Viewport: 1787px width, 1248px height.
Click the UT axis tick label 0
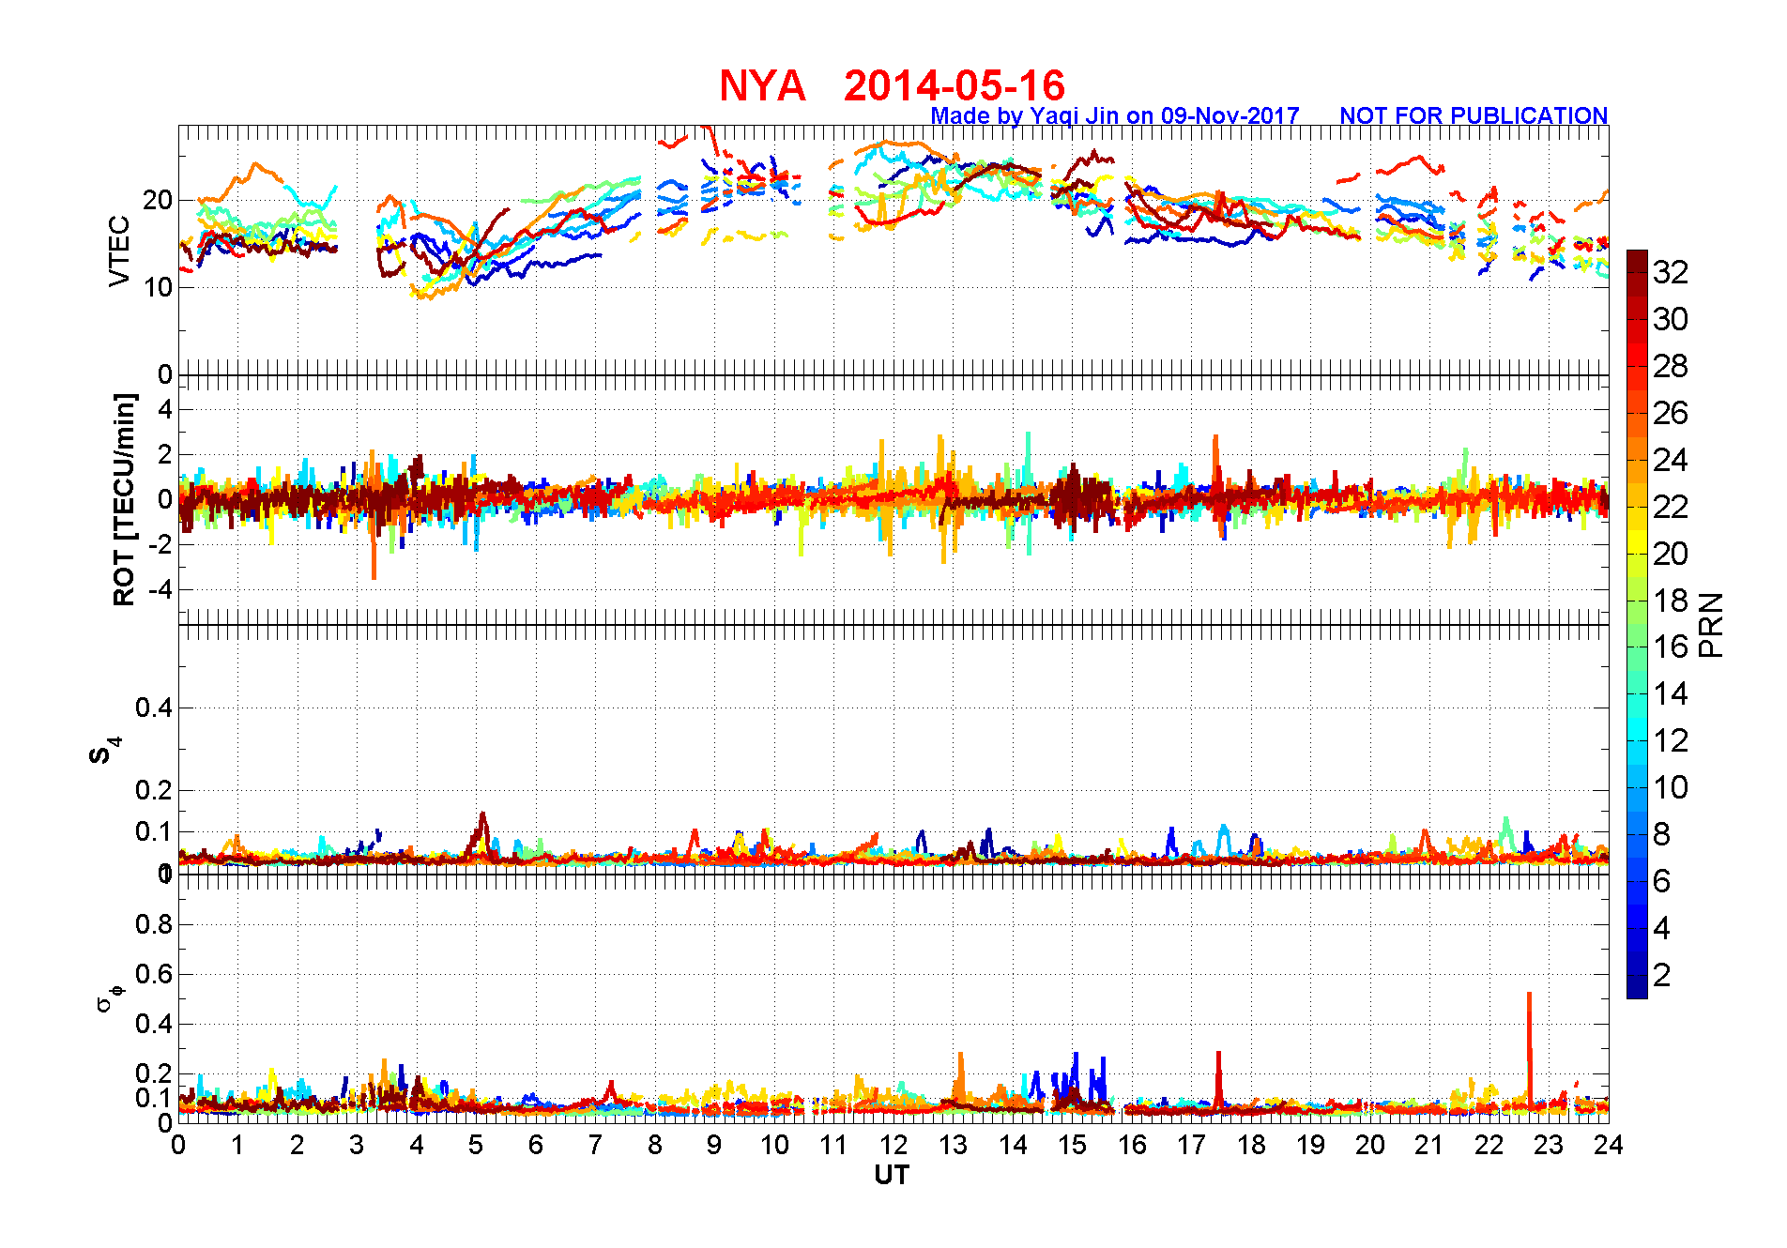point(178,1145)
